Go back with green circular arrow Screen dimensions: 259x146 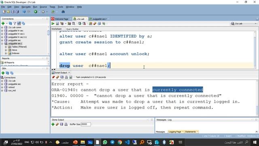click(x=36, y=12)
